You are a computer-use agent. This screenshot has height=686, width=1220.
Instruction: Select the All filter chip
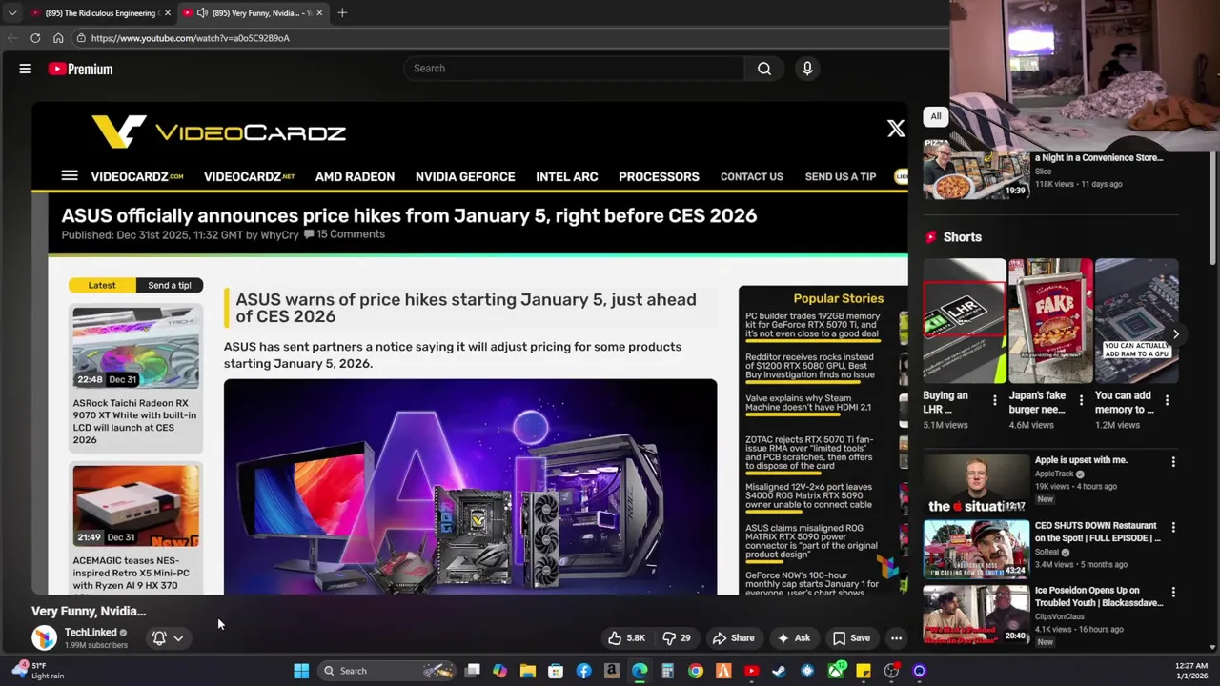point(936,116)
